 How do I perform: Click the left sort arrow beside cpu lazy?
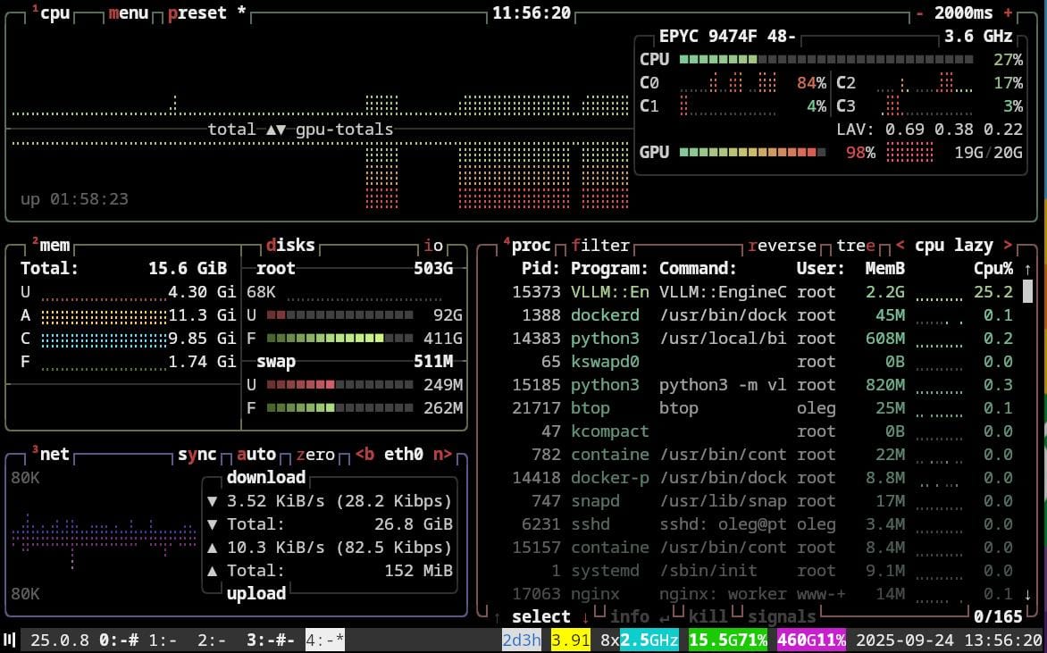coord(900,245)
